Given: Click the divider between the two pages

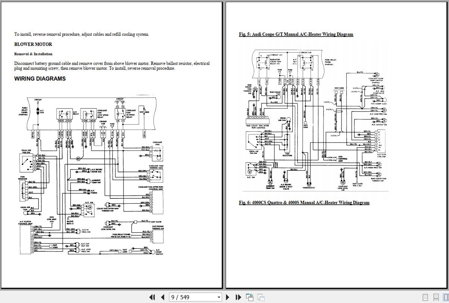Looking at the screenshot, I should [224, 145].
